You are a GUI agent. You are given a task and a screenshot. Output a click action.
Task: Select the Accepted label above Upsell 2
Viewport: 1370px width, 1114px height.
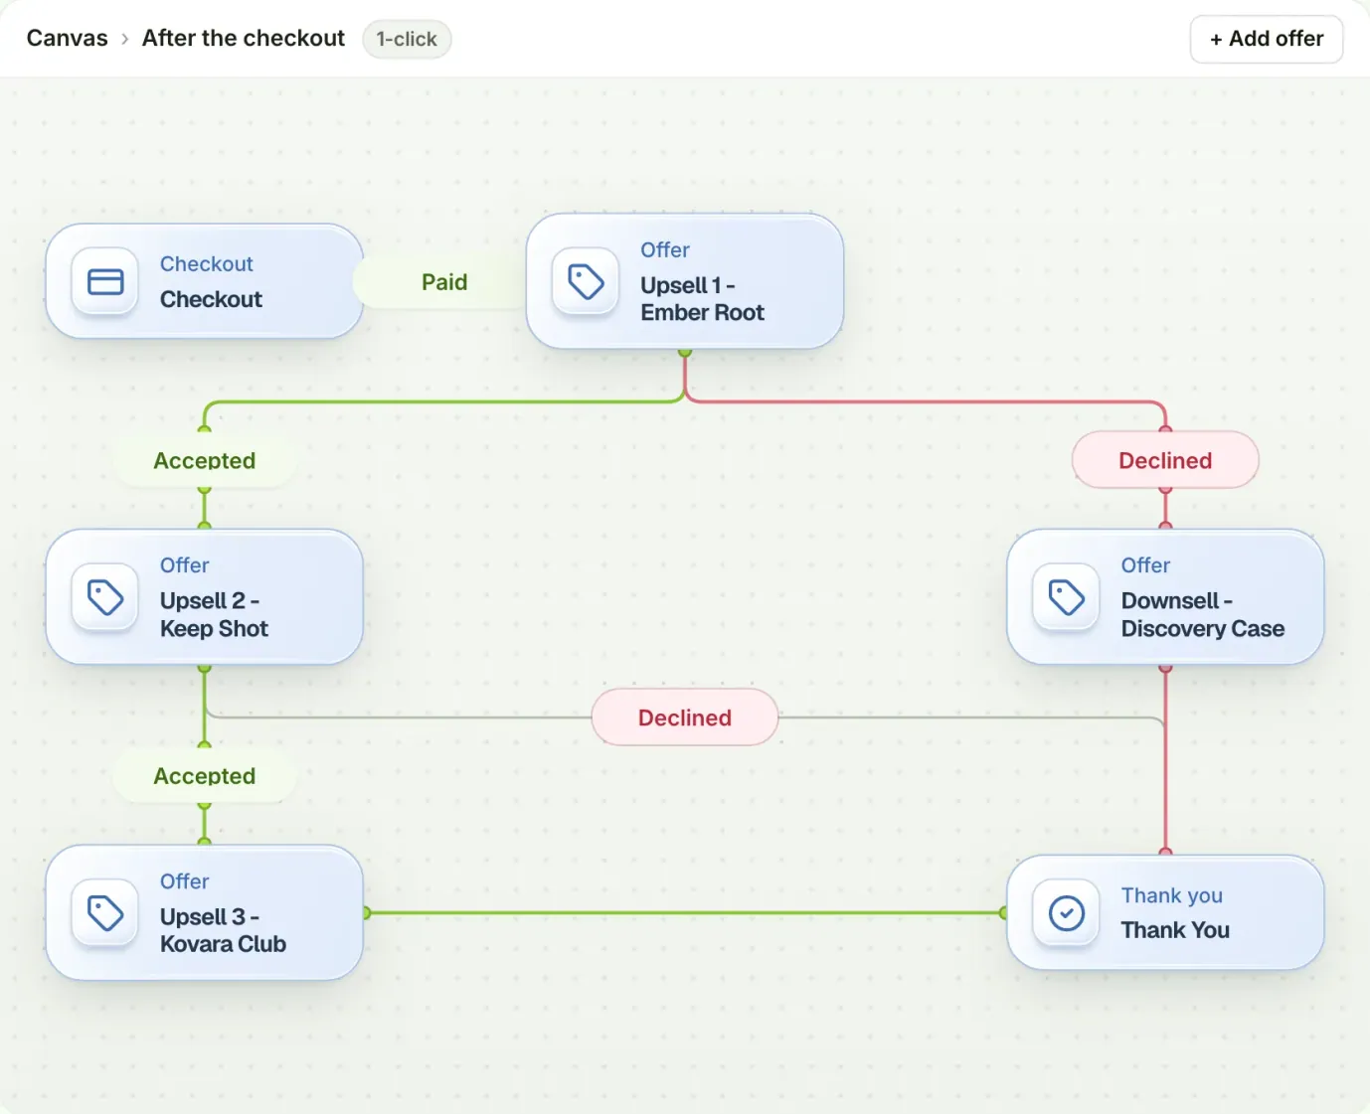click(205, 460)
